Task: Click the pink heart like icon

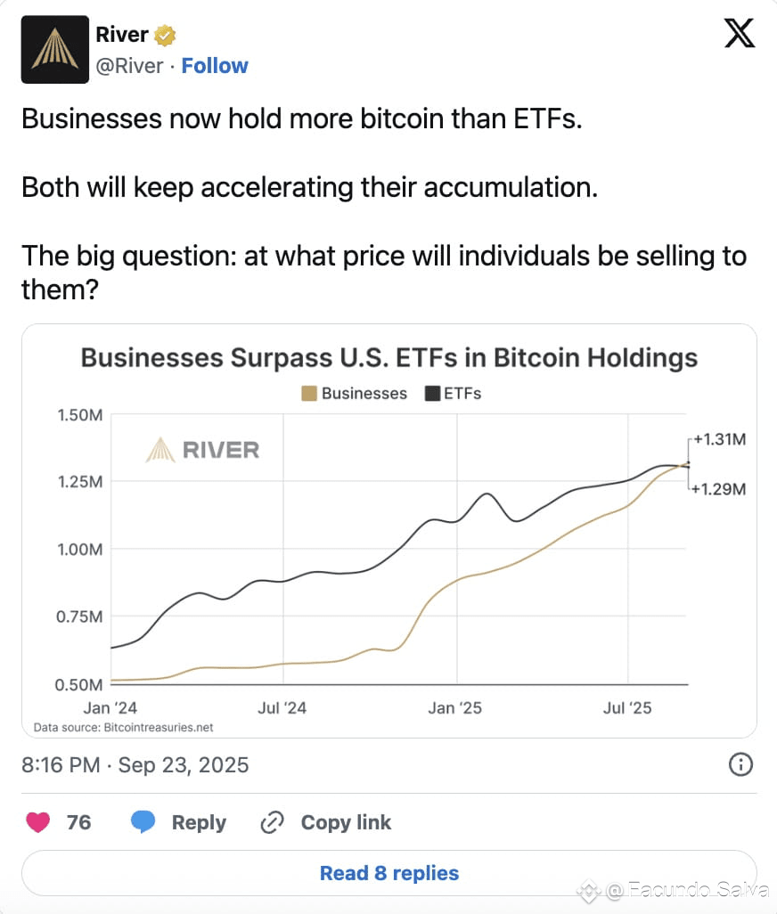Action: coord(38,822)
